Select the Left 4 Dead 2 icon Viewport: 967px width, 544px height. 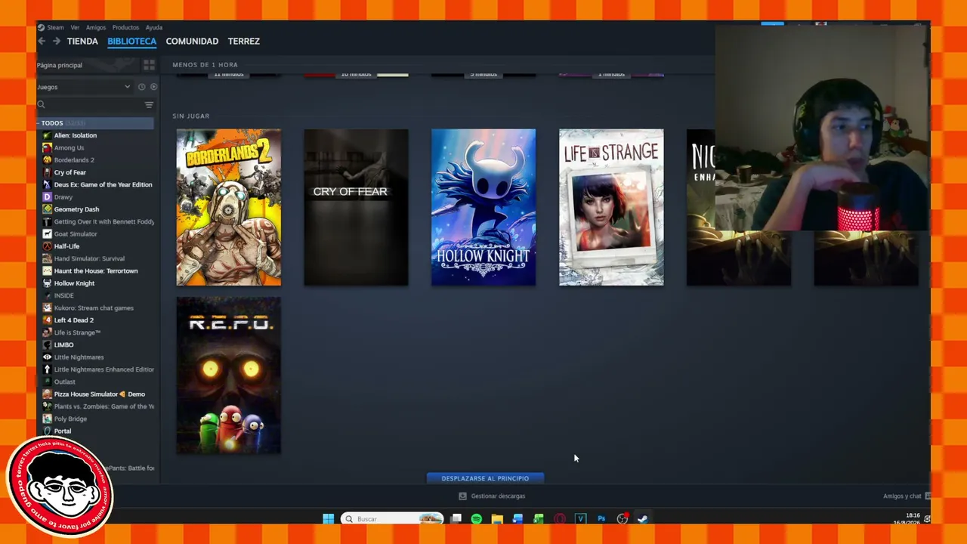click(x=47, y=320)
